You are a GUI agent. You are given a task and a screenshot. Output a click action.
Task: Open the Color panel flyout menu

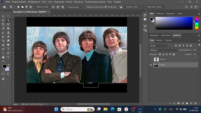(x=199, y=13)
